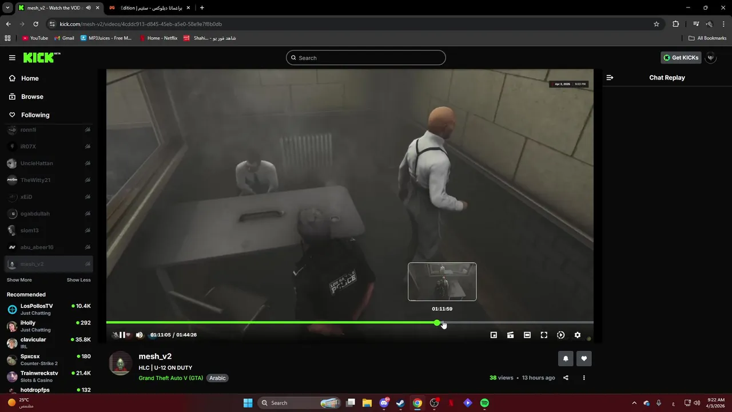Open followed channel ogabdullah
This screenshot has height=412, width=732.
pos(49,213)
